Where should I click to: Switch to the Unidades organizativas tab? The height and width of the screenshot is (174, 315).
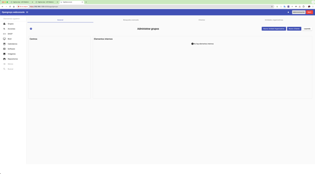point(274,20)
